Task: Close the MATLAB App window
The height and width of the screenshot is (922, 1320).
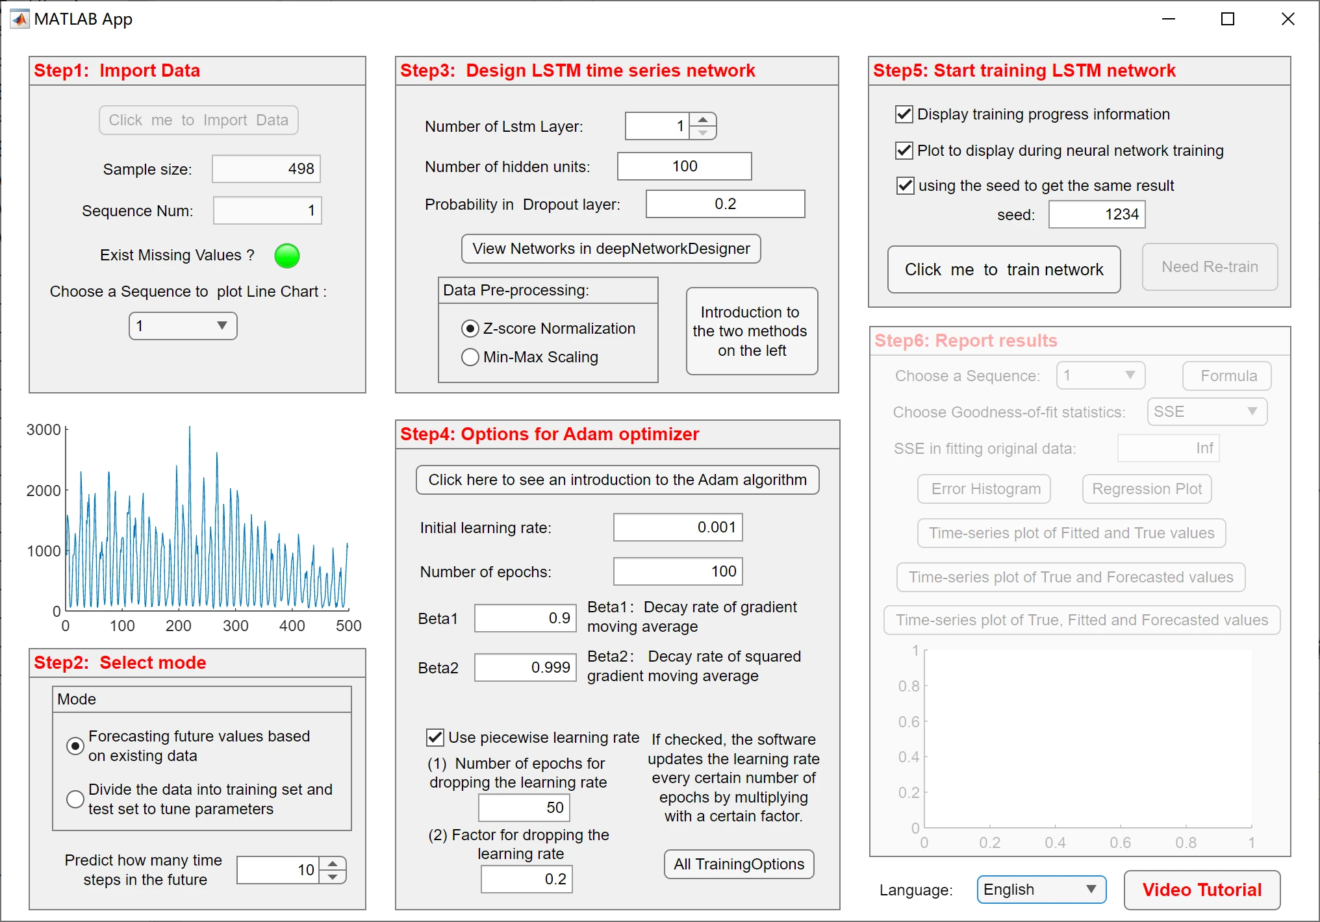Action: (x=1288, y=19)
